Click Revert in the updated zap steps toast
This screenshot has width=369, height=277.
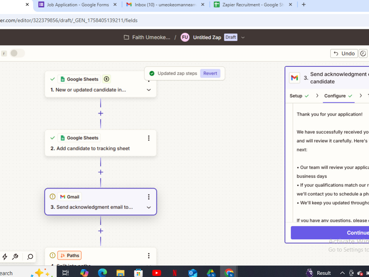click(210, 73)
